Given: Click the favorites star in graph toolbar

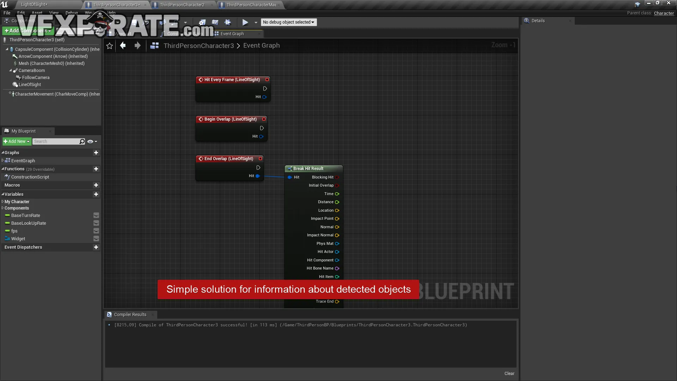Looking at the screenshot, I should [x=109, y=46].
